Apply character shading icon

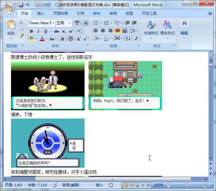62,39
